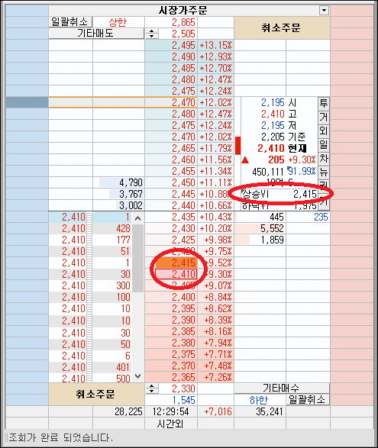Image resolution: width=378 pixels, height=448 pixels.
Task: Click the +13.15% change rate cell
Action: (215, 46)
